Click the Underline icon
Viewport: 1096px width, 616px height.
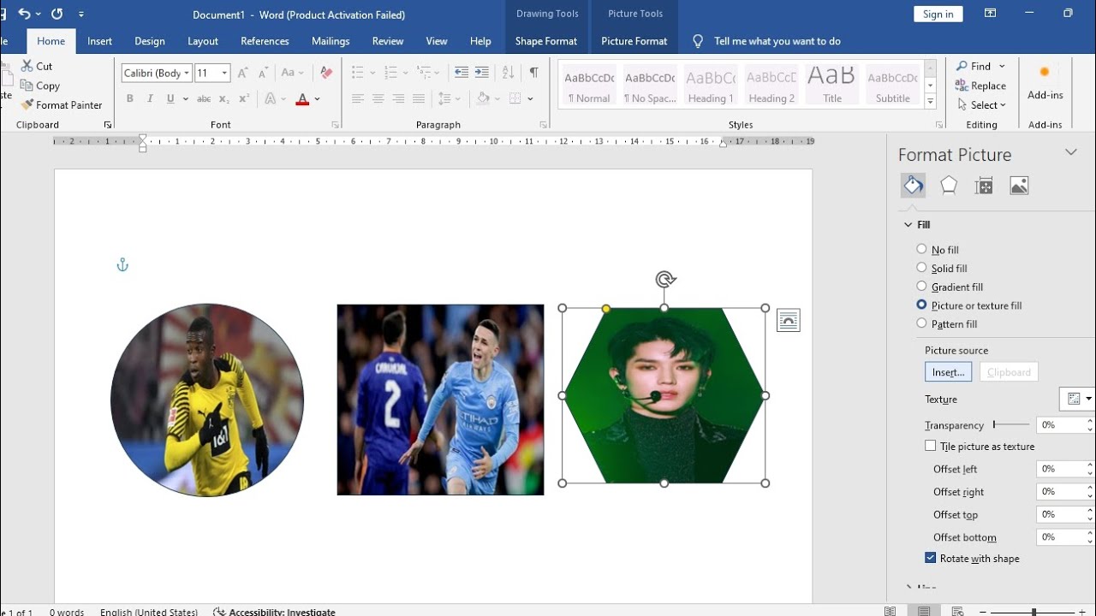(171, 99)
